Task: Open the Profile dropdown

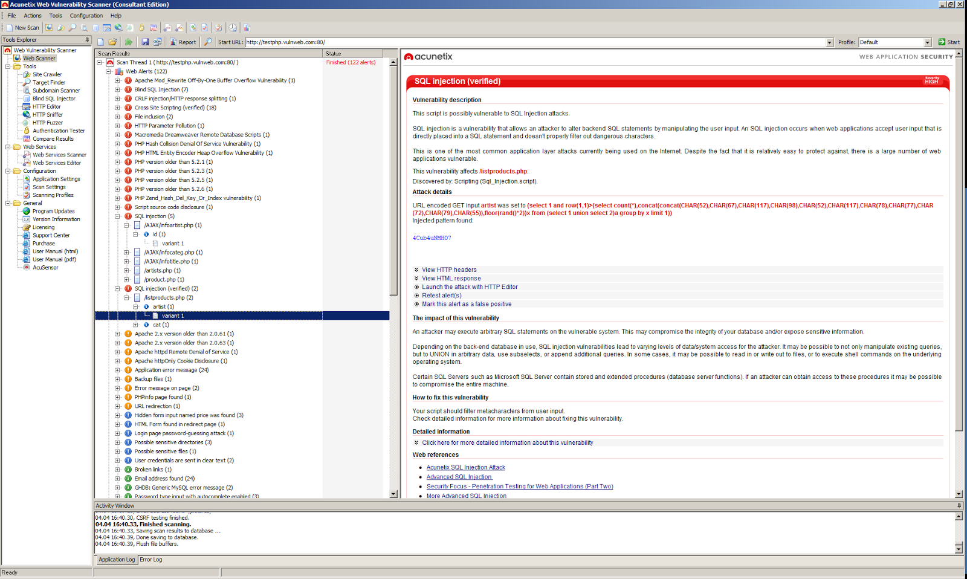Action: point(929,42)
